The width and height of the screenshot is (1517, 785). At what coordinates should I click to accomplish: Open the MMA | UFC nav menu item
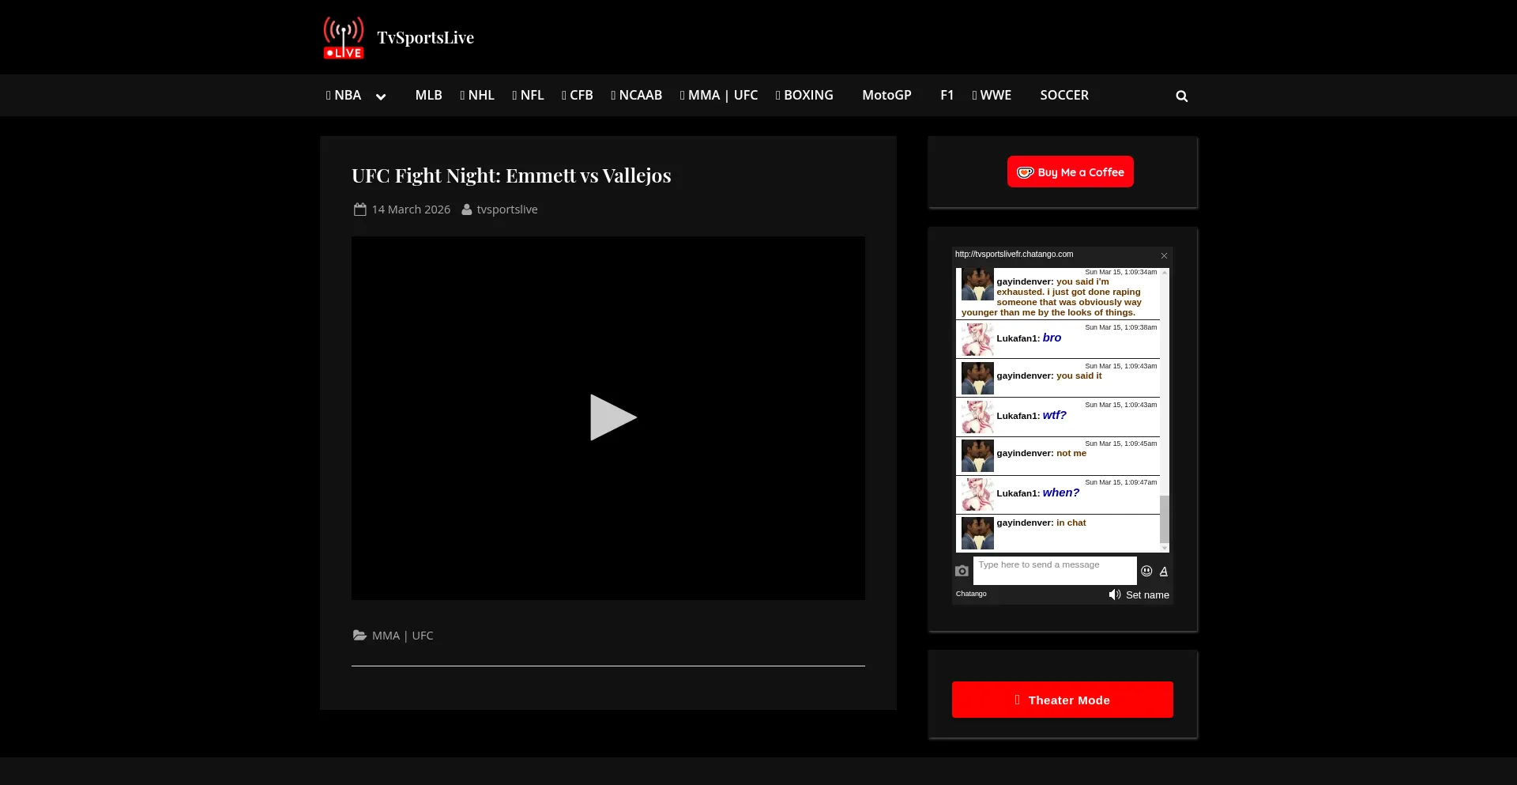click(x=719, y=95)
